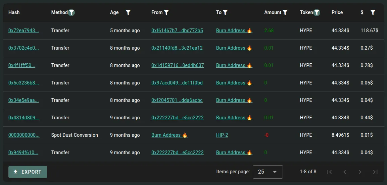Open the Items per page dropdown
387x185 pixels.
tap(268, 172)
